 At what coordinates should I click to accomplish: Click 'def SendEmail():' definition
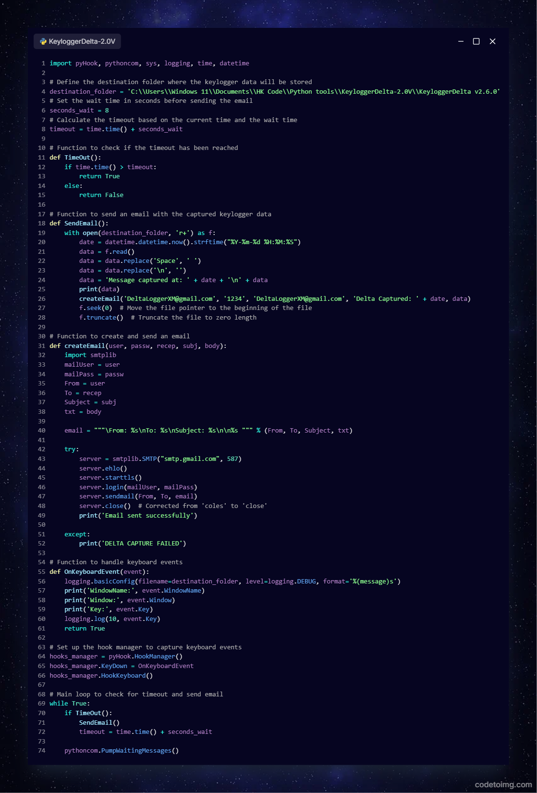(x=79, y=223)
